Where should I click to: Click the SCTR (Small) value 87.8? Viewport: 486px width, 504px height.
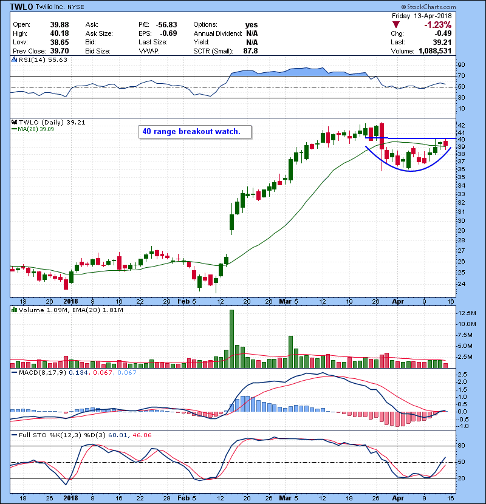point(250,51)
